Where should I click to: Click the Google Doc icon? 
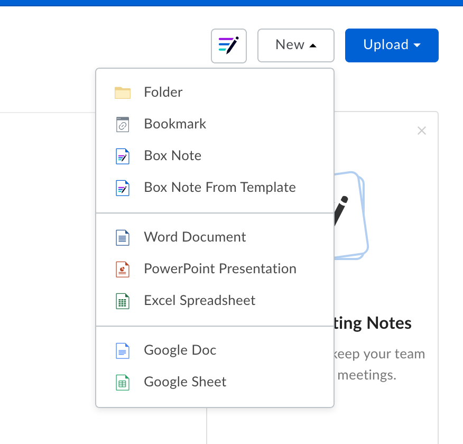pos(123,351)
